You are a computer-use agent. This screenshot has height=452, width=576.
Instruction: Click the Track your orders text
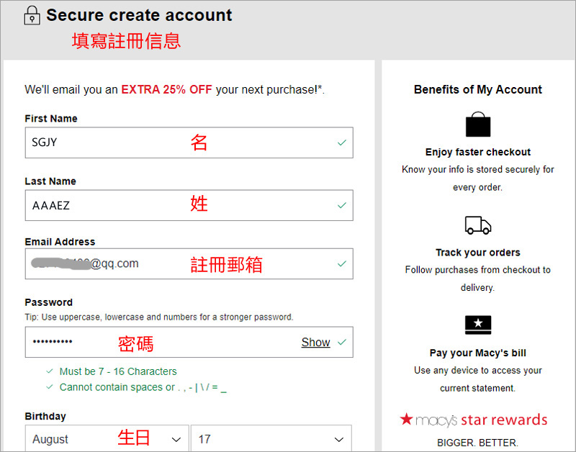point(477,252)
